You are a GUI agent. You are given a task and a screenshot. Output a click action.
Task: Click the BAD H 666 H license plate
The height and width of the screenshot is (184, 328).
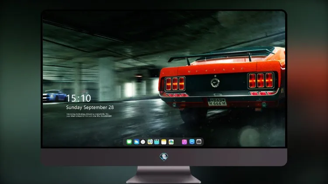click(217, 102)
